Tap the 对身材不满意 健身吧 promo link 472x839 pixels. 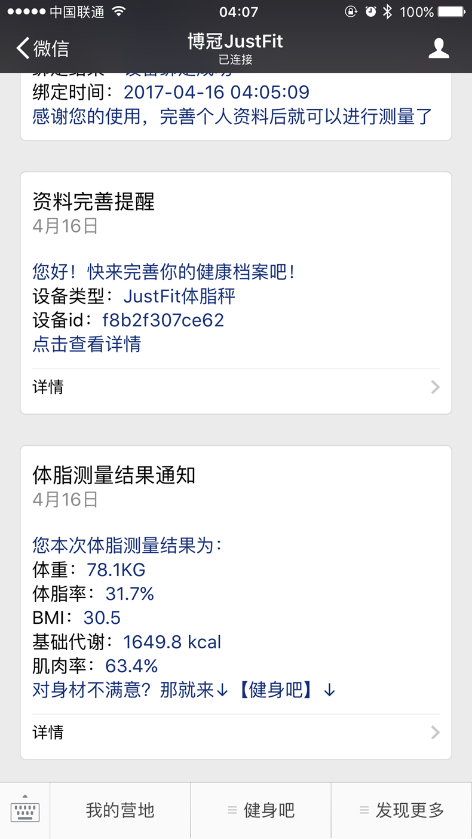tap(183, 690)
